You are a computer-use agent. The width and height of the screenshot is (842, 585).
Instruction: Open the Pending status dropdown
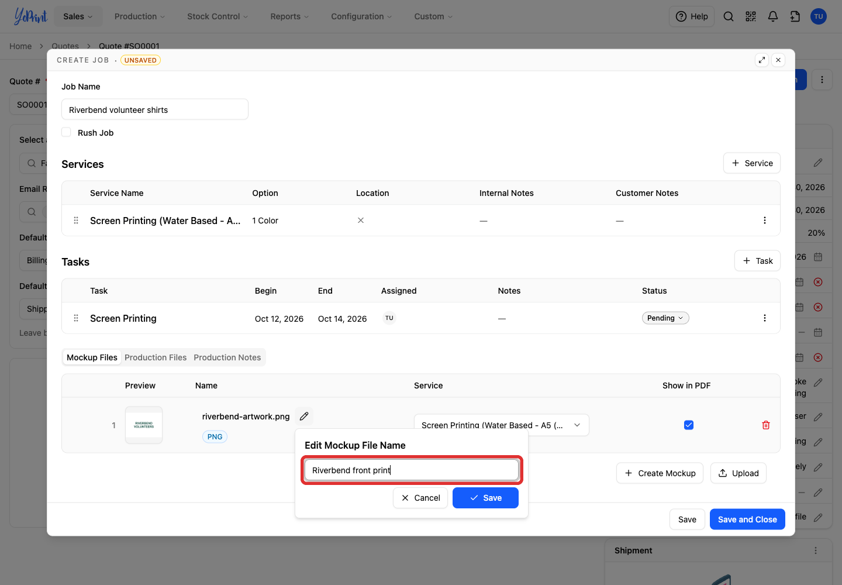click(x=665, y=318)
